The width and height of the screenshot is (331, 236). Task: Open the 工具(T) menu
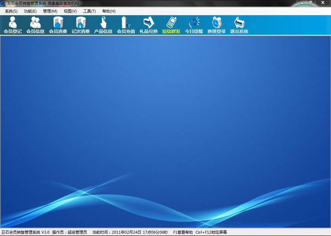pyautogui.click(x=89, y=11)
